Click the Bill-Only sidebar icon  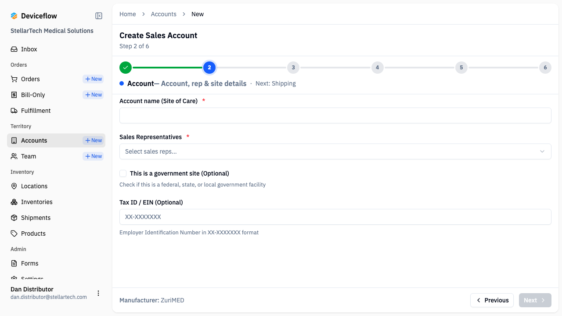14,95
